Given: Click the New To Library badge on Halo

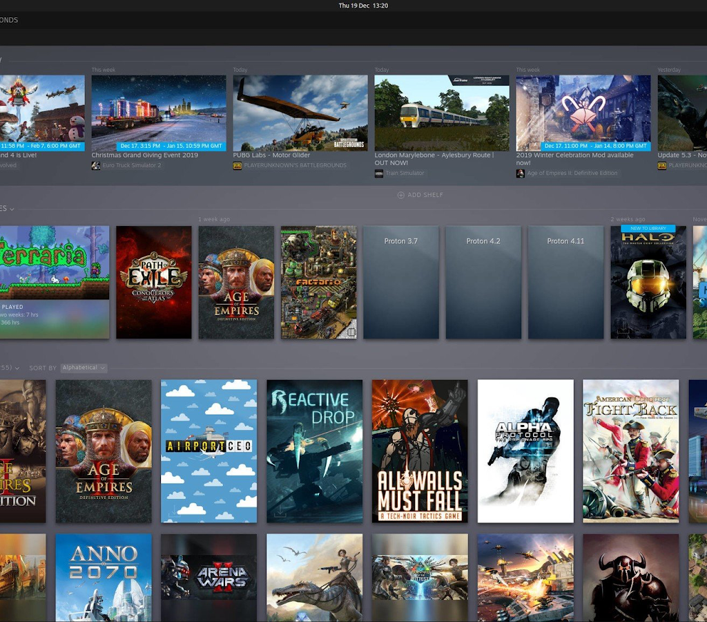Looking at the screenshot, I should 648,228.
